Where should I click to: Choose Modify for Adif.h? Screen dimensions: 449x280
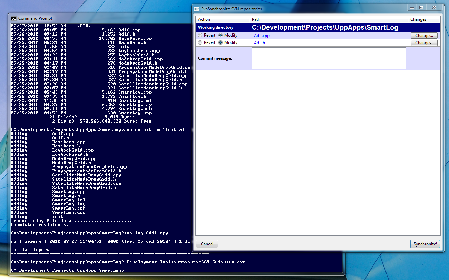[221, 43]
